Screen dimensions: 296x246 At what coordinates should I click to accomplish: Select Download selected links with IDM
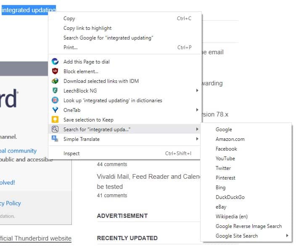tap(125, 81)
